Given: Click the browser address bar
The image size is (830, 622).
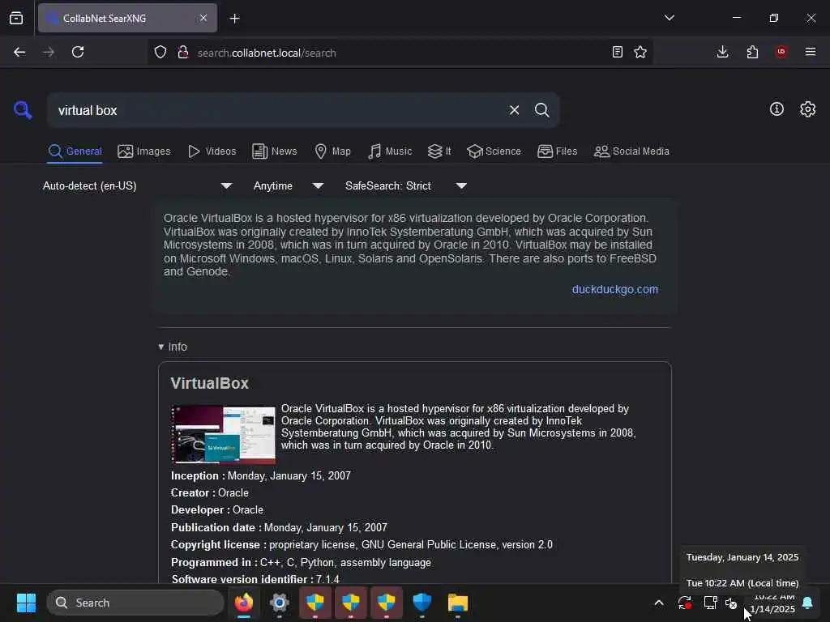Looking at the screenshot, I should (x=400, y=53).
